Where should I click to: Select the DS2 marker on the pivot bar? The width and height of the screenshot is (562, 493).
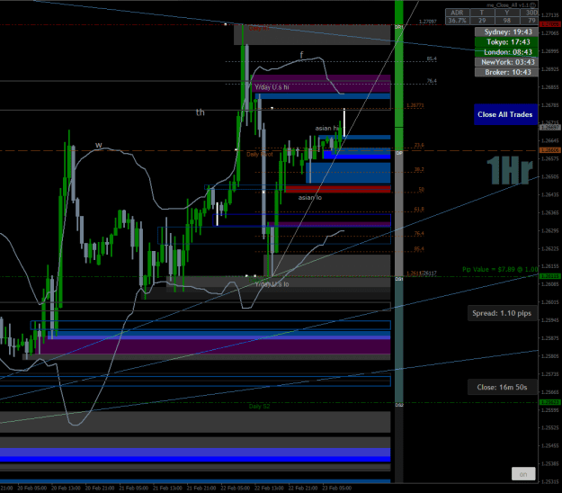tap(399, 405)
